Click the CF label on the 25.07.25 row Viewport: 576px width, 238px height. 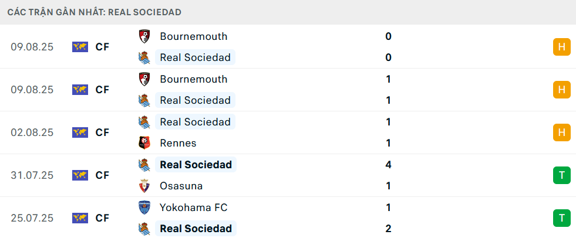(102, 218)
